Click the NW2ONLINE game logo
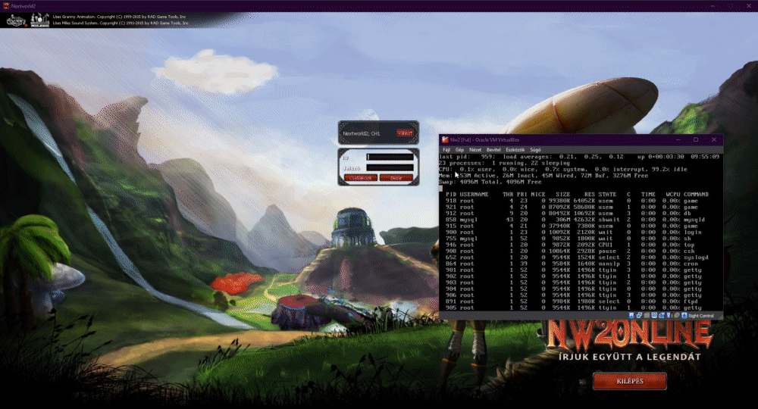Viewport: 758px width, 409px height. (x=629, y=335)
